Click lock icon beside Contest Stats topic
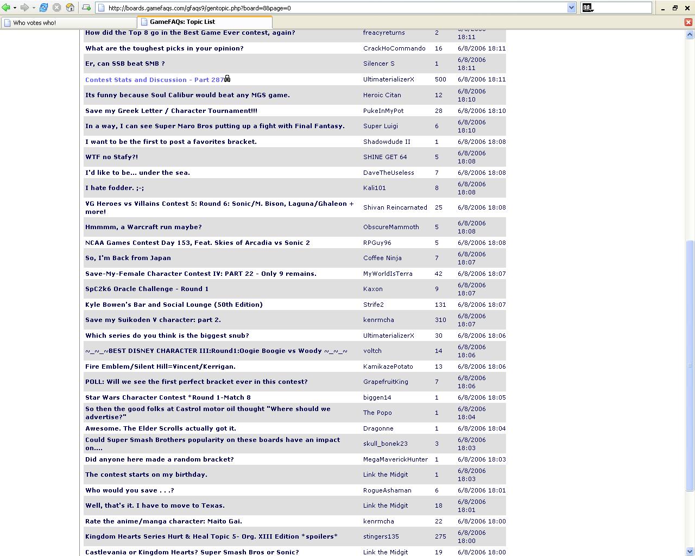This screenshot has height=556, width=695. (228, 79)
